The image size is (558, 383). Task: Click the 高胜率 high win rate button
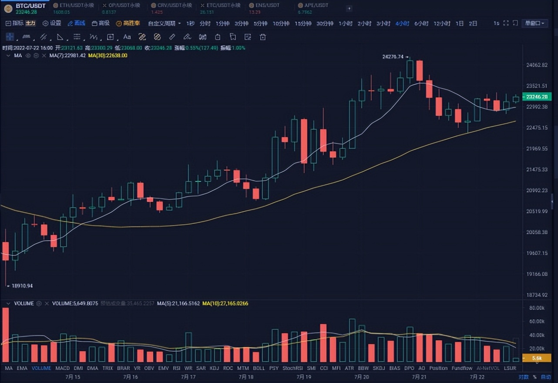click(128, 23)
